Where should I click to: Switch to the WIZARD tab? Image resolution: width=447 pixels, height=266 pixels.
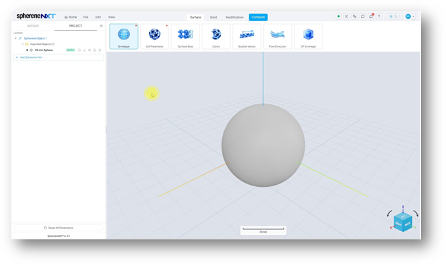click(x=33, y=26)
